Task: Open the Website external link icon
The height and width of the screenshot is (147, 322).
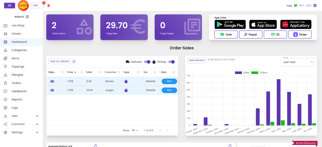Action: (x=27, y=17)
